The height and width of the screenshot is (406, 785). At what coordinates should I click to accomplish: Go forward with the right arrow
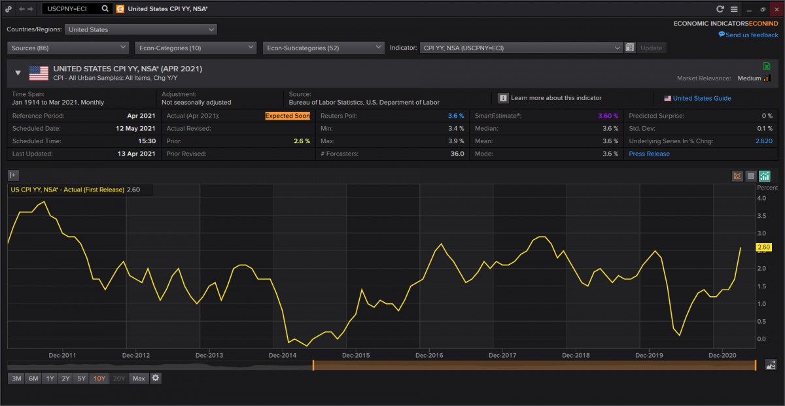[30, 9]
